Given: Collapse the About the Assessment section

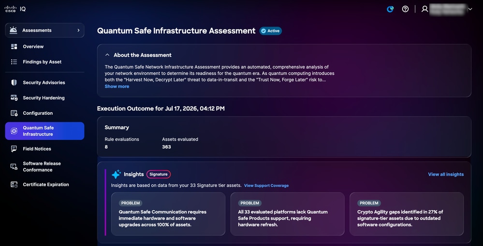Looking at the screenshot, I should [107, 55].
